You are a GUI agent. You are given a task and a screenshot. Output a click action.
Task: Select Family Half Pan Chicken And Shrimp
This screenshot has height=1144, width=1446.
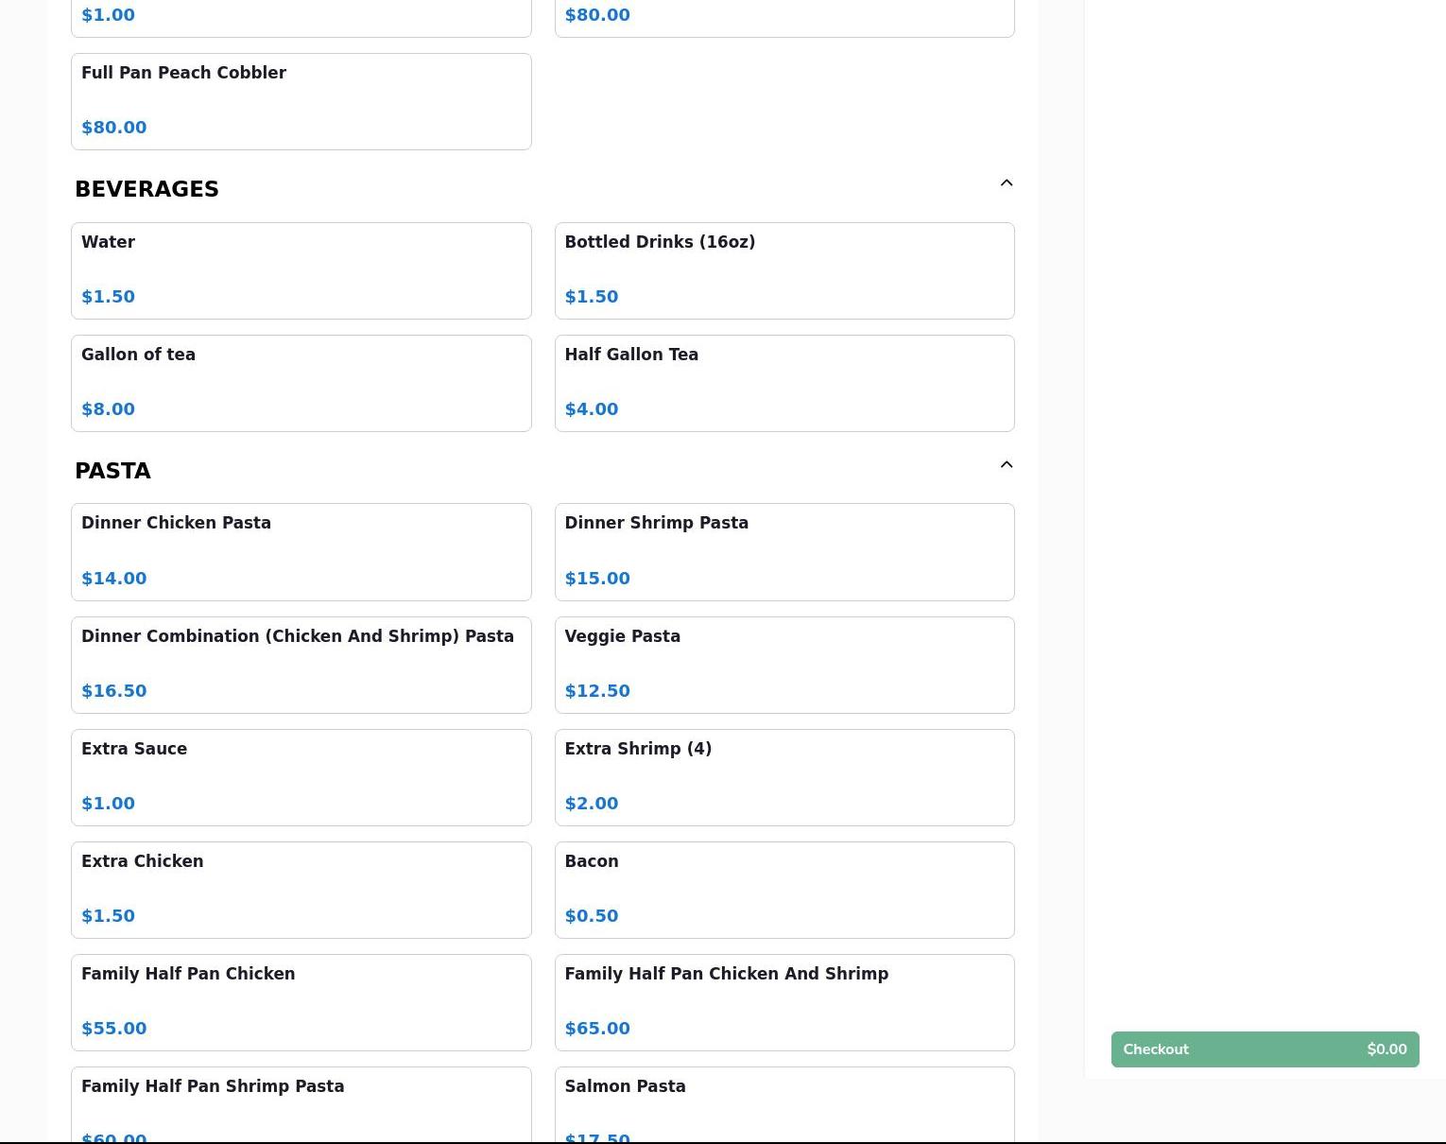coord(783,1002)
